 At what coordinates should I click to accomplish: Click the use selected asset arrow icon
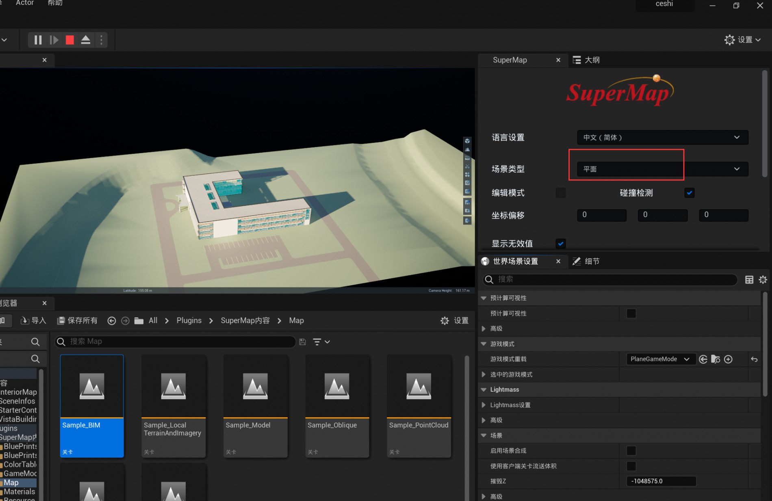(x=703, y=359)
